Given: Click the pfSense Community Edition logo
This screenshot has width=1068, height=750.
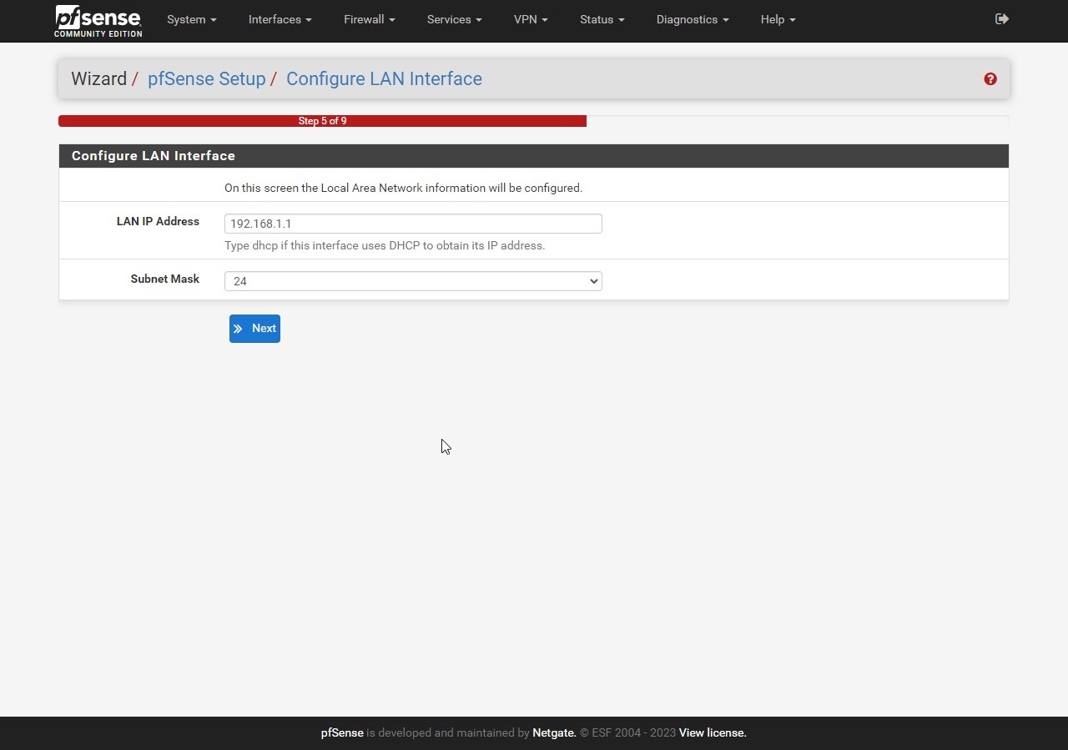Looking at the screenshot, I should (x=98, y=21).
